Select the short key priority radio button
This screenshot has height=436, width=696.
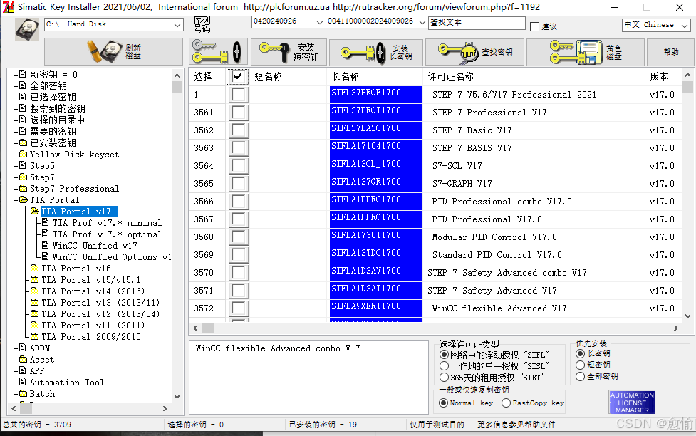(580, 365)
